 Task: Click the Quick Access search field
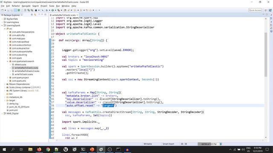point(255,10)
